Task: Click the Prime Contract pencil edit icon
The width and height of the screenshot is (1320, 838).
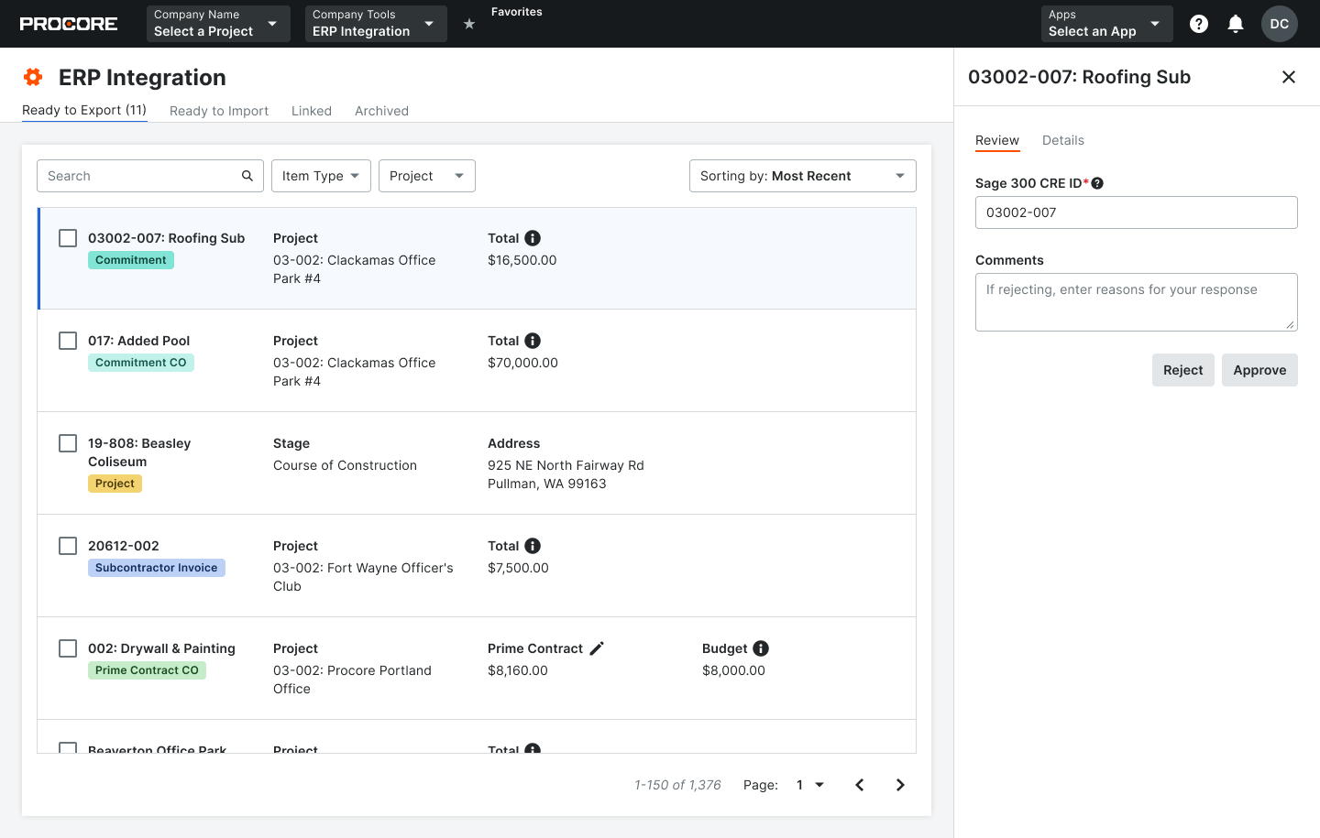Action: [x=597, y=648]
